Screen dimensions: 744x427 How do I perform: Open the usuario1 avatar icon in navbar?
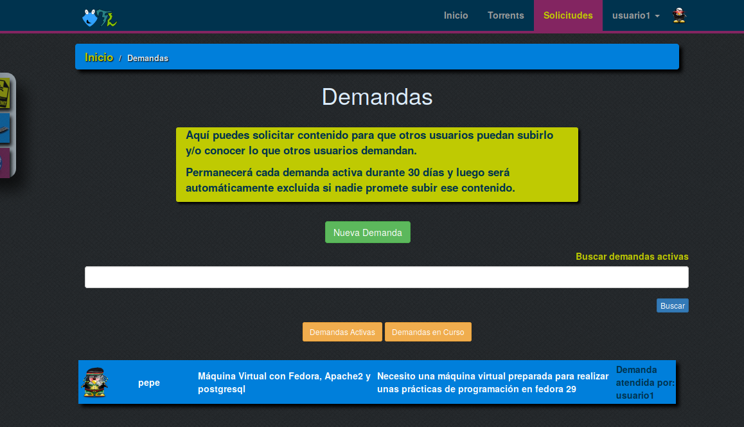680,15
